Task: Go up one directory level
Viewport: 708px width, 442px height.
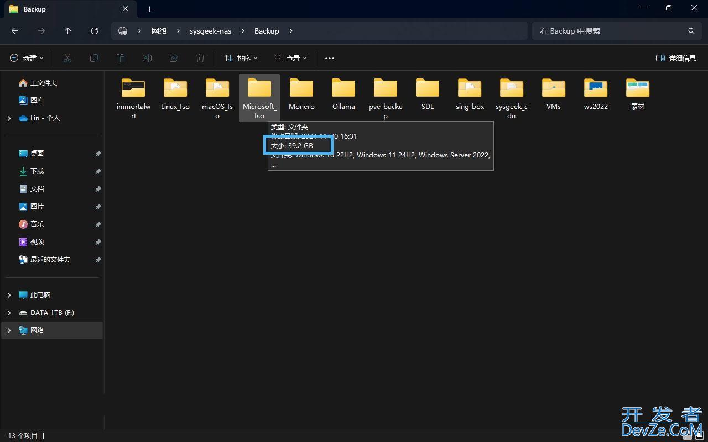Action: pos(68,31)
